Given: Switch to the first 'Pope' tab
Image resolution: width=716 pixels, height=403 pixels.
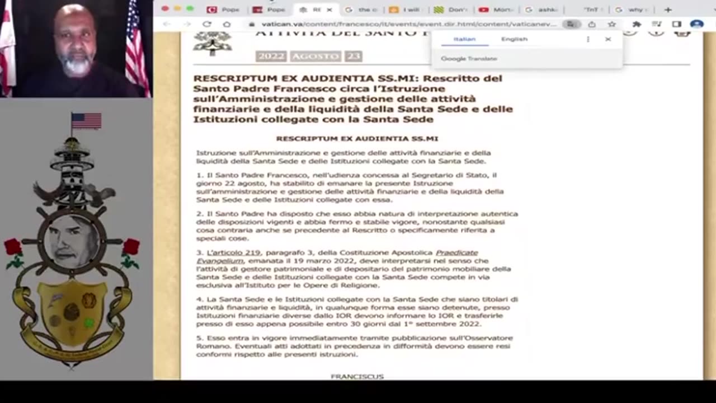Looking at the screenshot, I should pyautogui.click(x=225, y=10).
